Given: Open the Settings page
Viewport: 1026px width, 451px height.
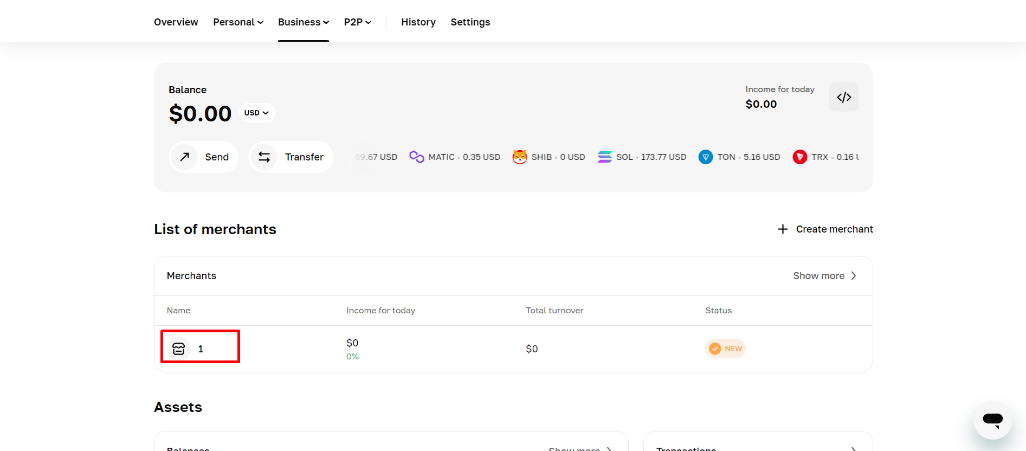Looking at the screenshot, I should tap(470, 22).
